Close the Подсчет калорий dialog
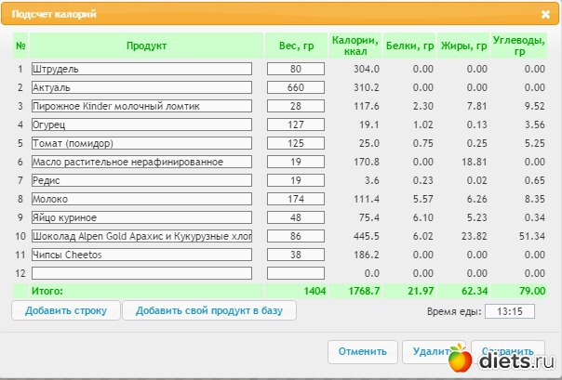 pyautogui.click(x=545, y=14)
